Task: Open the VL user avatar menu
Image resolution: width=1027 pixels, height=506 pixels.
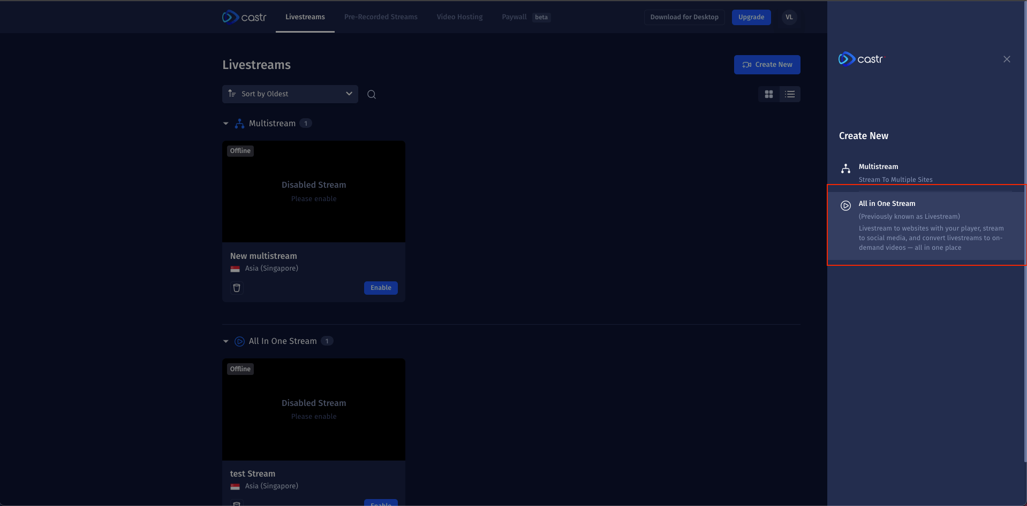Action: click(789, 17)
